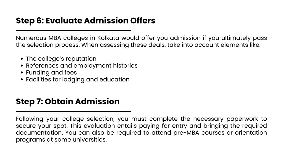Click the bullet dot before 'Funding and fees'
283x159 pixels.
click(22, 73)
